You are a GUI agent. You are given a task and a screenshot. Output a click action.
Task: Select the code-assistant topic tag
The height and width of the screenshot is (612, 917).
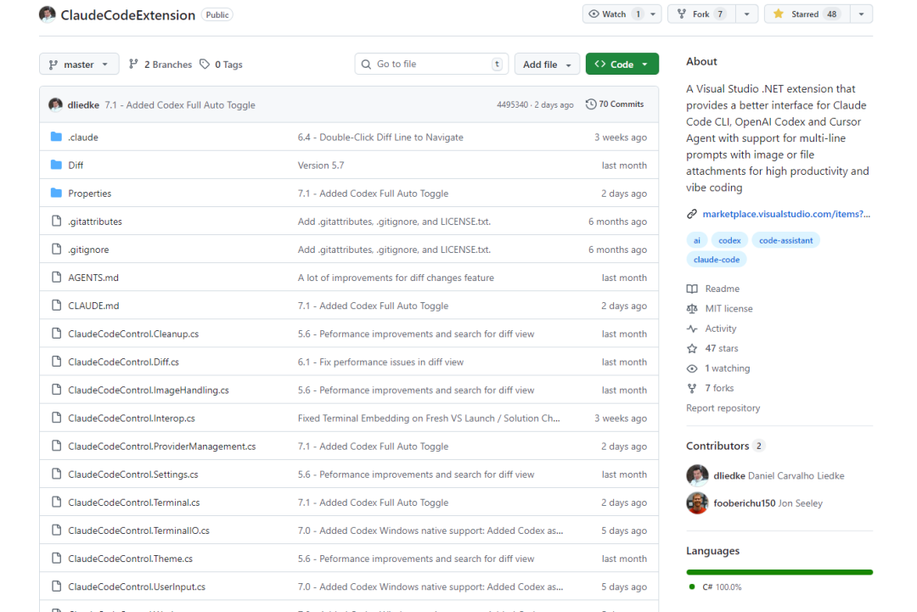(x=785, y=240)
